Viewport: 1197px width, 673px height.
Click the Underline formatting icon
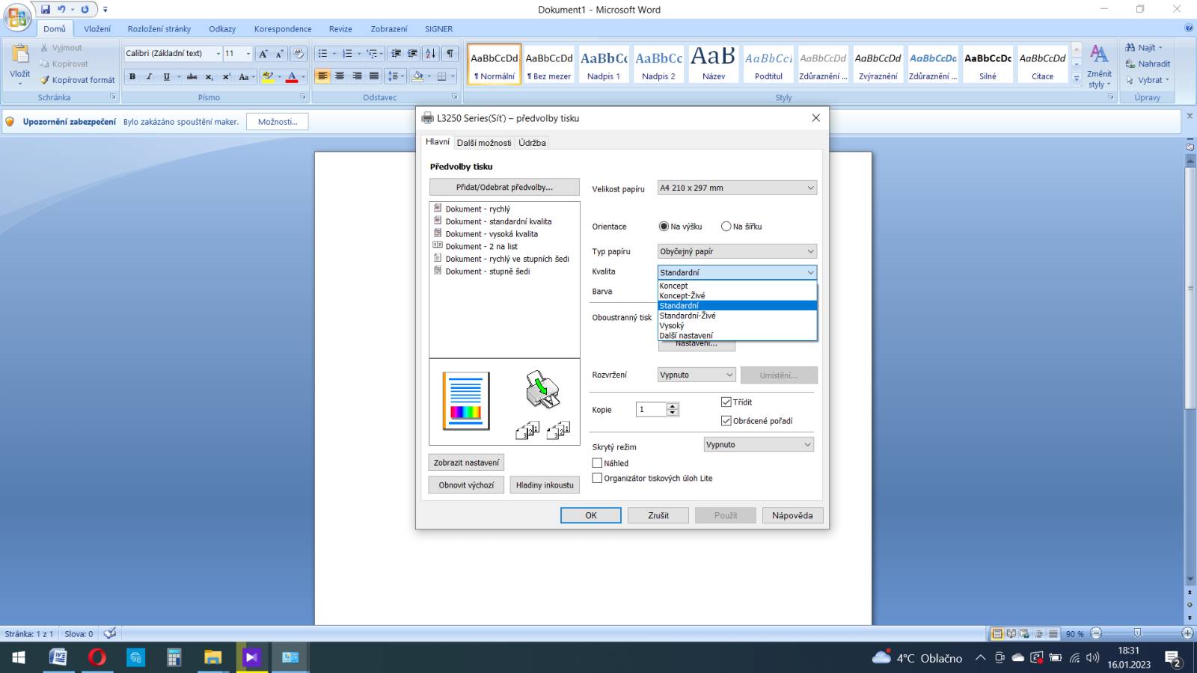coord(166,76)
